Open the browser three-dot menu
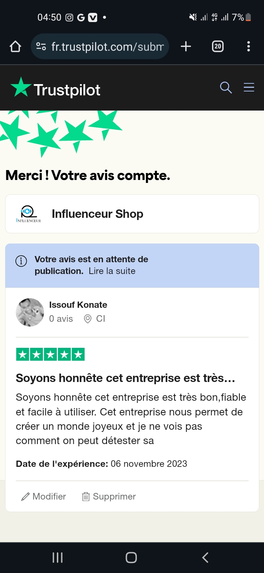This screenshot has width=264, height=573. click(249, 47)
